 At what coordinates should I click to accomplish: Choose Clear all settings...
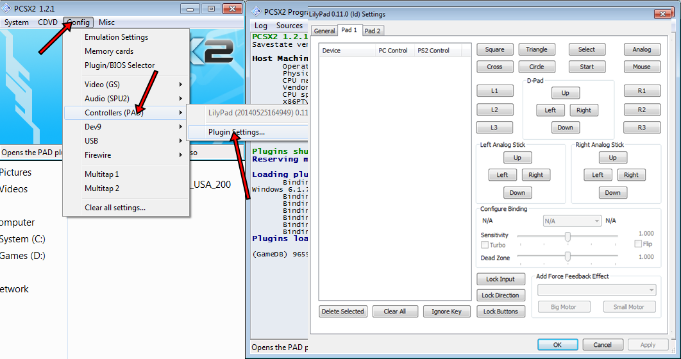126,208
